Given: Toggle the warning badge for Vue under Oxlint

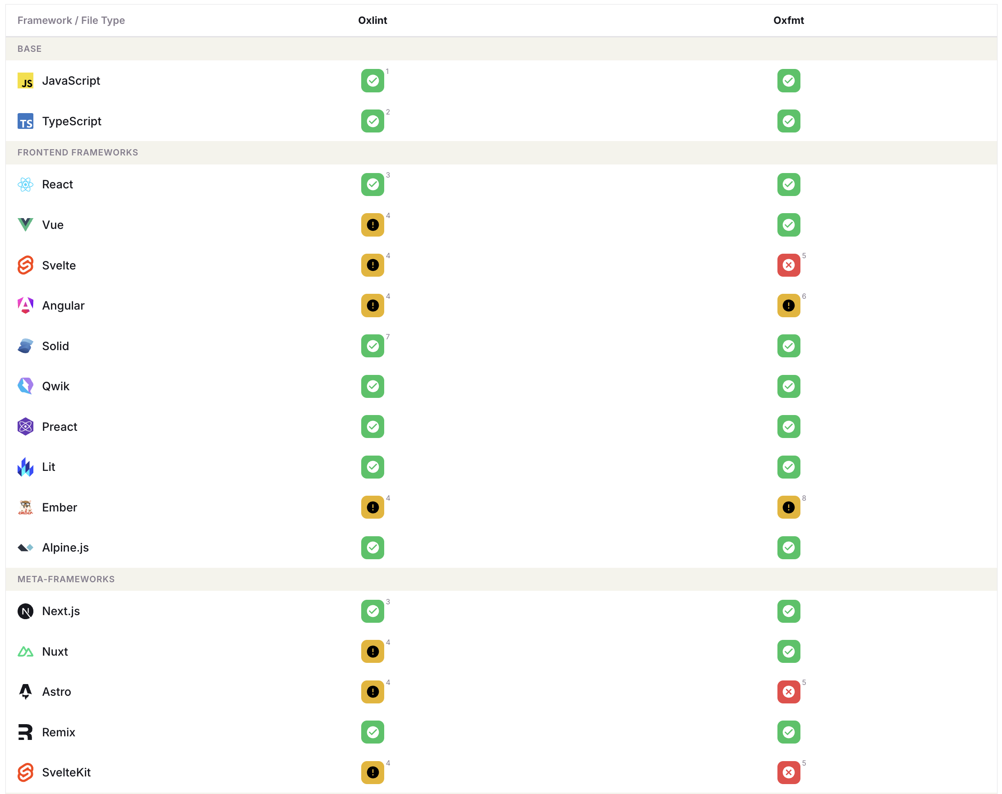Looking at the screenshot, I should (372, 225).
